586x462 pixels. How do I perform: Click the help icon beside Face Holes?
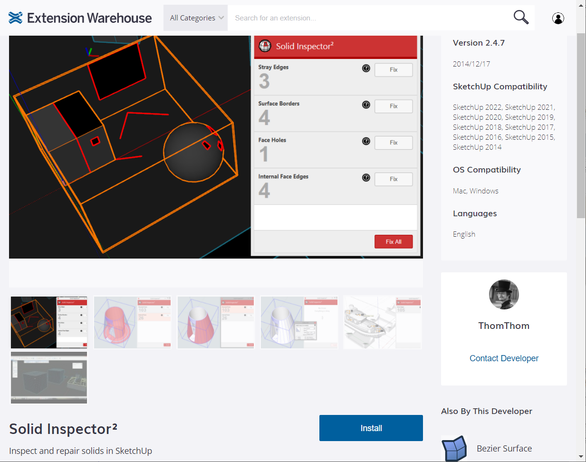tap(366, 141)
